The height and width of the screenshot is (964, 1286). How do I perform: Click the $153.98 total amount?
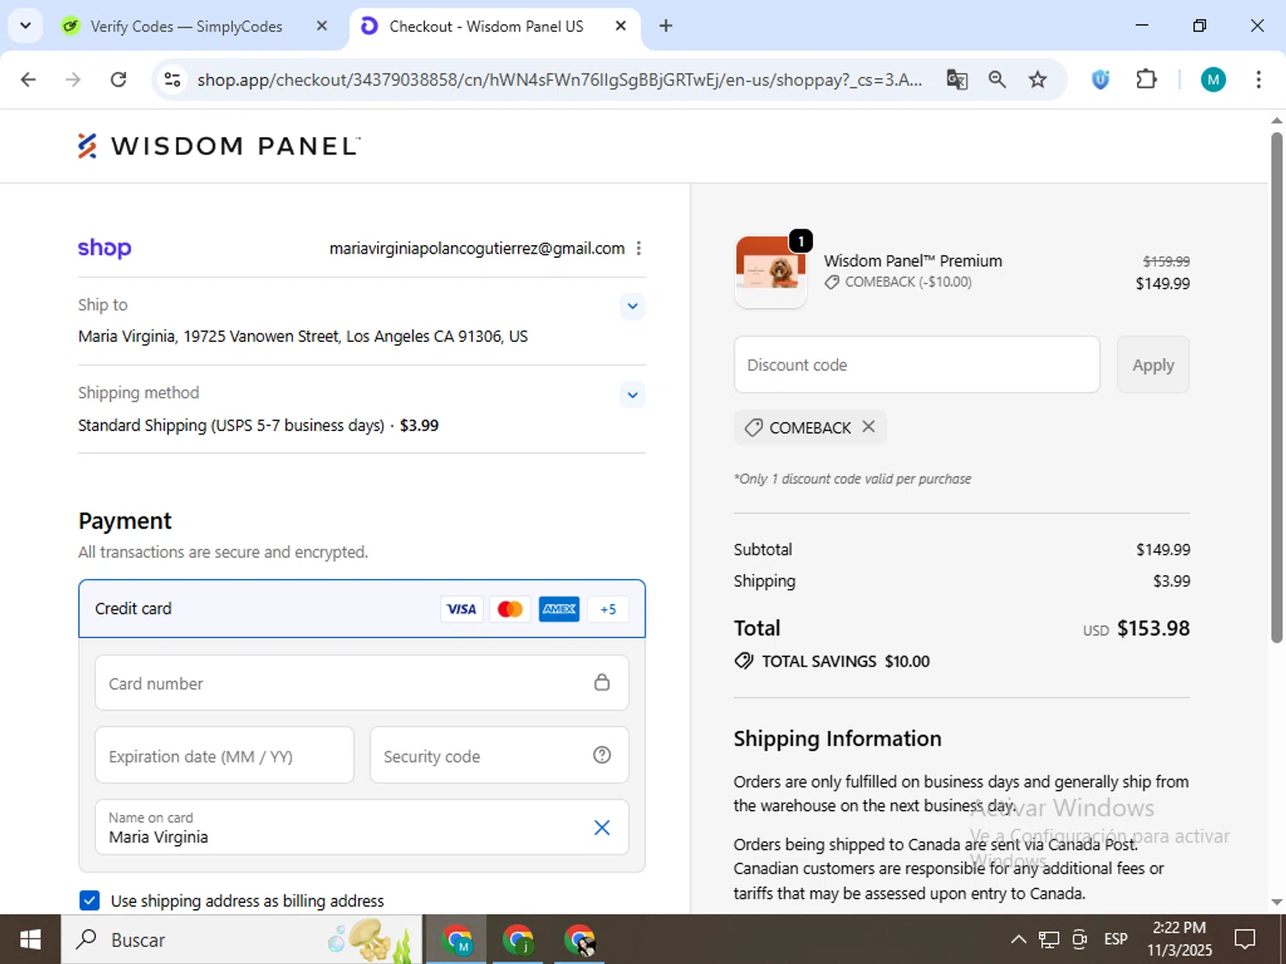pos(1153,629)
